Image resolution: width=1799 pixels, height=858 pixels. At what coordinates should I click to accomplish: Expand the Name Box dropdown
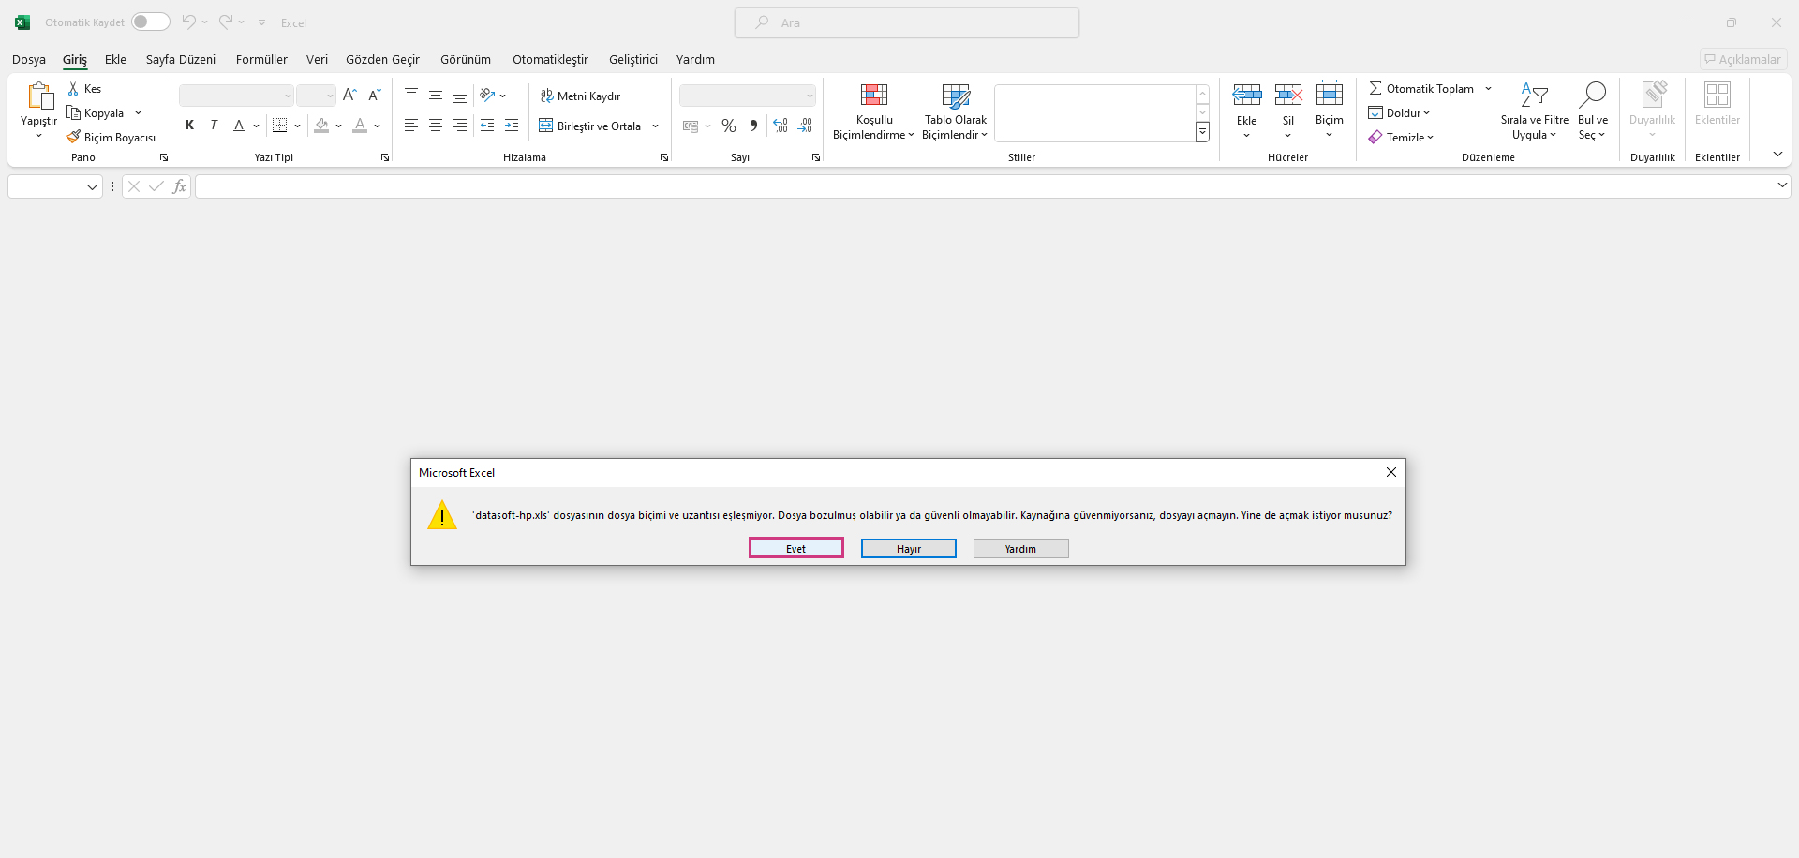[x=92, y=186]
